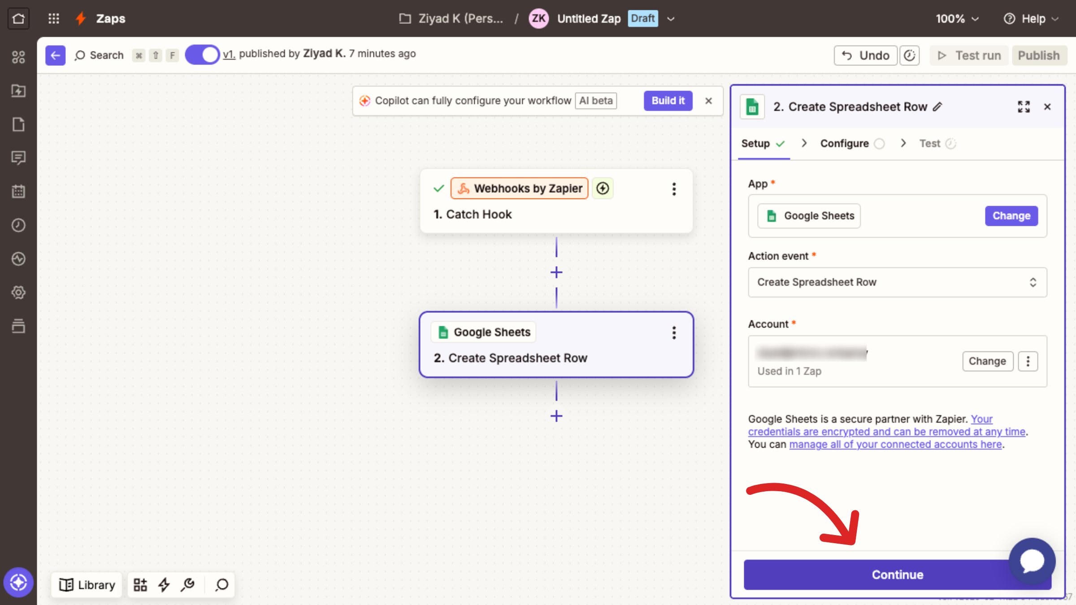Viewport: 1076px width, 605px height.
Task: Expand the 100% zoom level dropdown
Action: pyautogui.click(x=957, y=19)
